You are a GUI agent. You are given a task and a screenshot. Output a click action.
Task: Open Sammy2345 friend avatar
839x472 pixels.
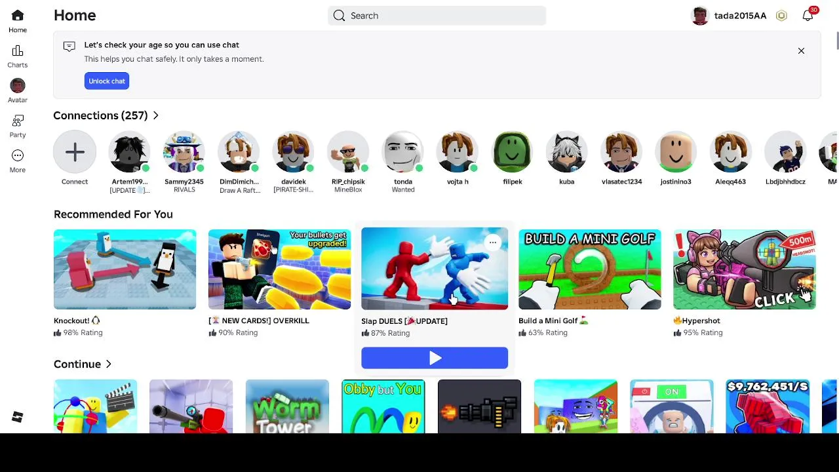tap(184, 152)
